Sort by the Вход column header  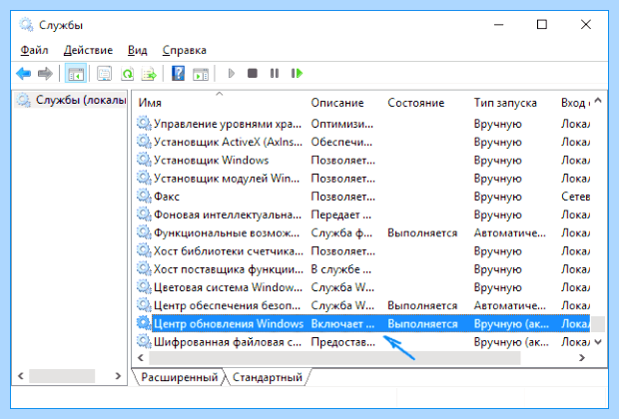pyautogui.click(x=575, y=103)
